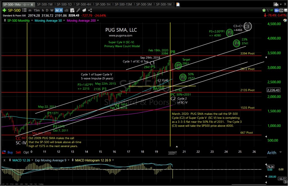The height and width of the screenshot is (186, 288).
Task: Click the 12:33:27 time marker on the time axis
Action: click(172, 152)
